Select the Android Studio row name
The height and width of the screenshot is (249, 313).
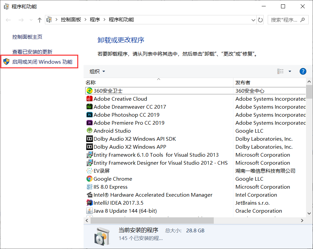coord(112,131)
